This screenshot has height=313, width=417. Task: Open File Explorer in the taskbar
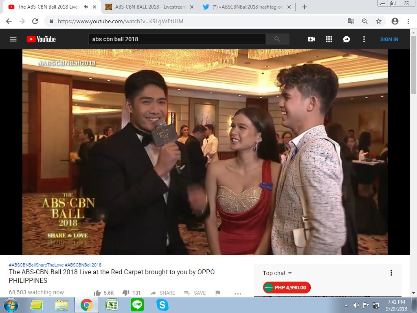click(61, 305)
